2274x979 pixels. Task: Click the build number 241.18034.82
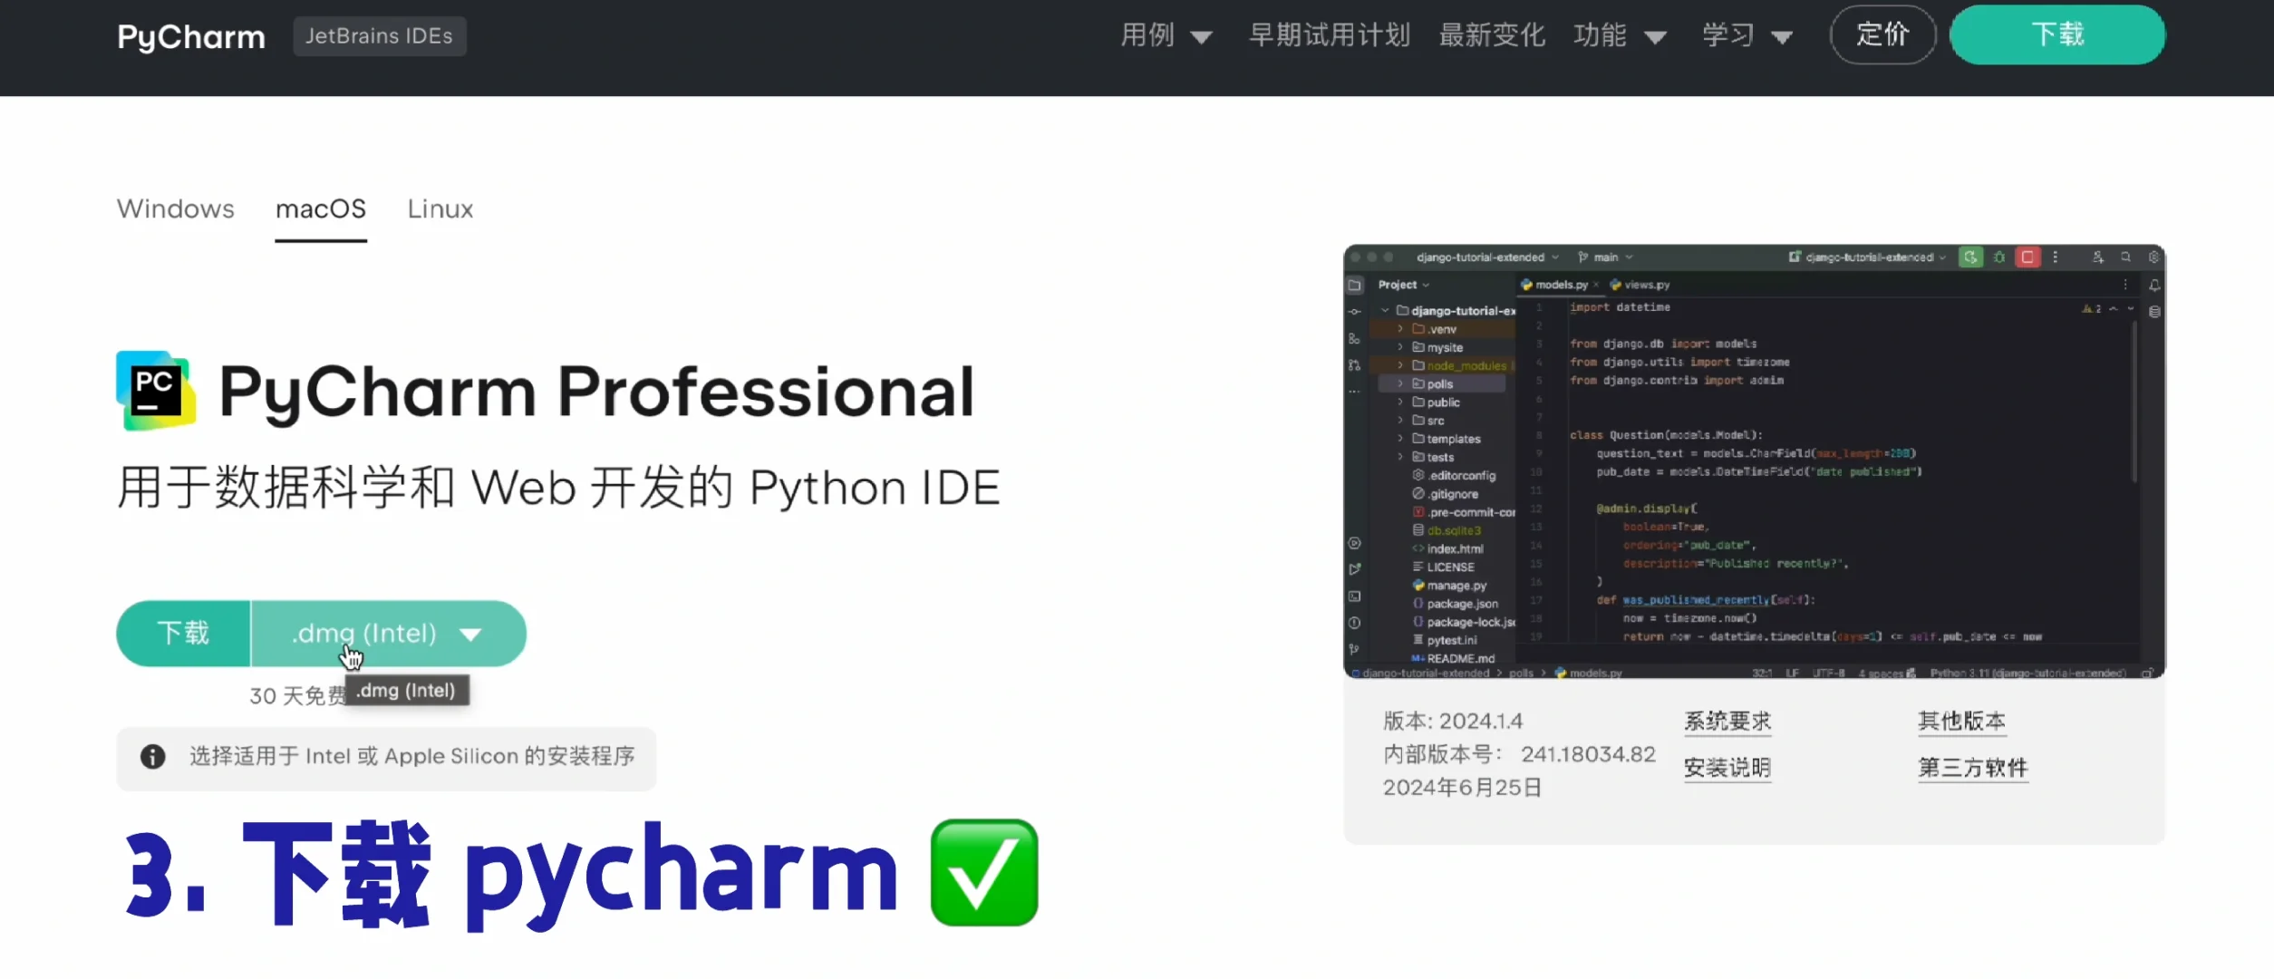1588,754
